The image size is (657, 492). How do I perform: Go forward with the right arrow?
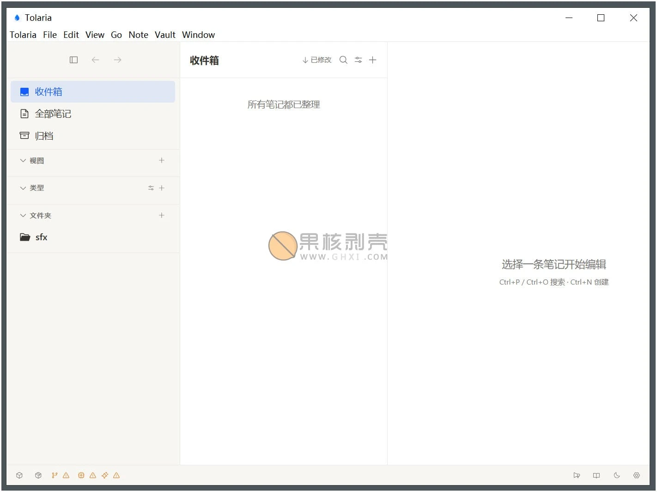(x=117, y=60)
